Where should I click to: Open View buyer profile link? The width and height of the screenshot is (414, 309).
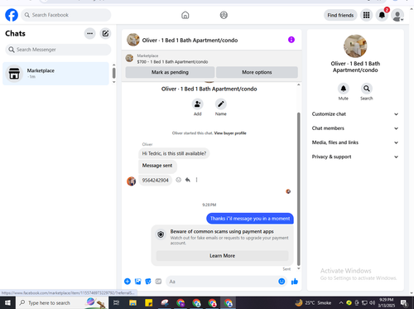point(230,133)
